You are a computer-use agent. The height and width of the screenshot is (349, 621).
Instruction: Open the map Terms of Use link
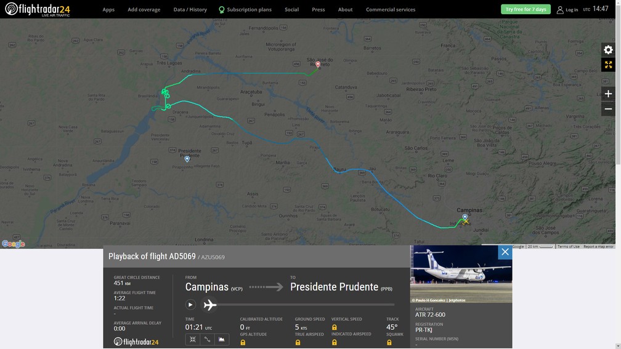tap(568, 246)
